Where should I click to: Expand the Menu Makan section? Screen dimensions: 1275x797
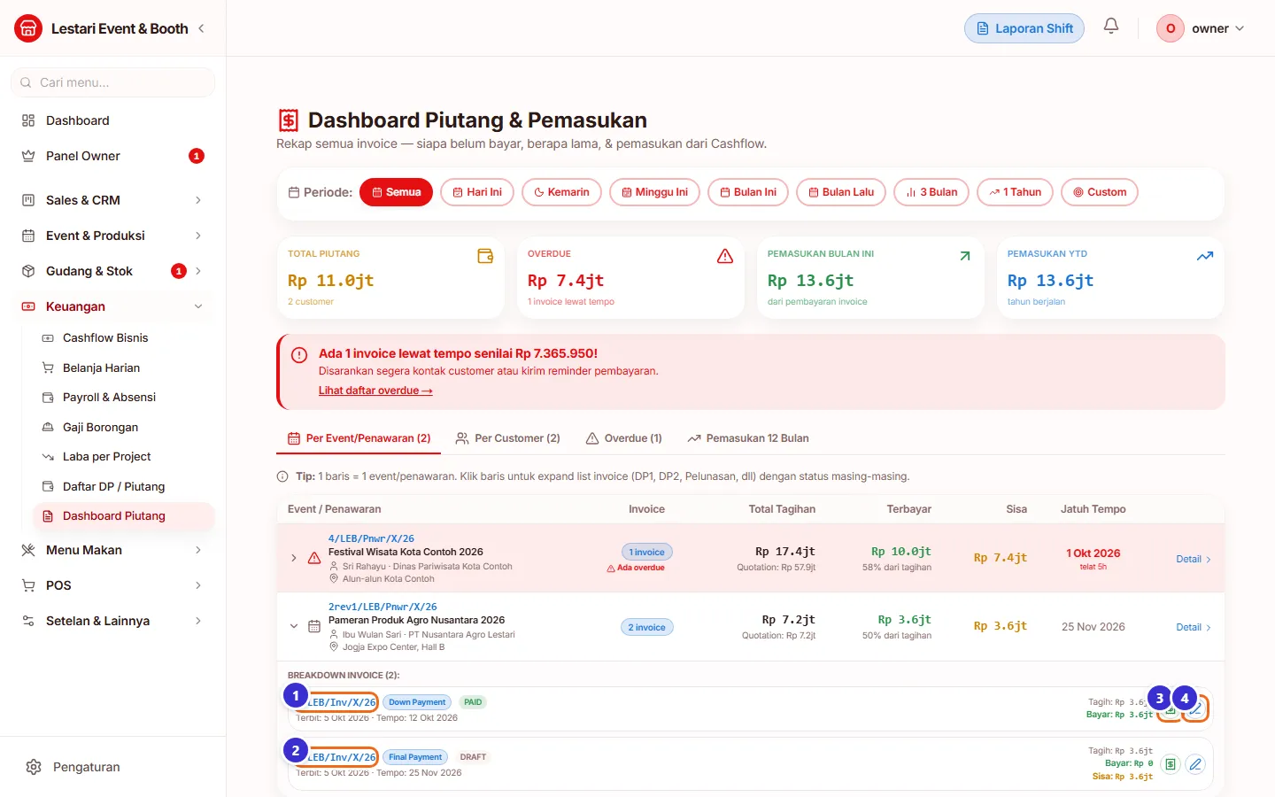point(113,550)
